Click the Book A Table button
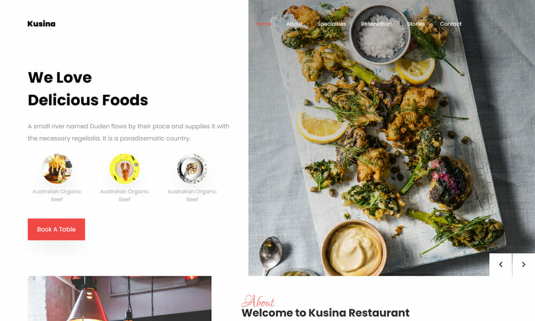This screenshot has height=321, width=535. point(56,229)
